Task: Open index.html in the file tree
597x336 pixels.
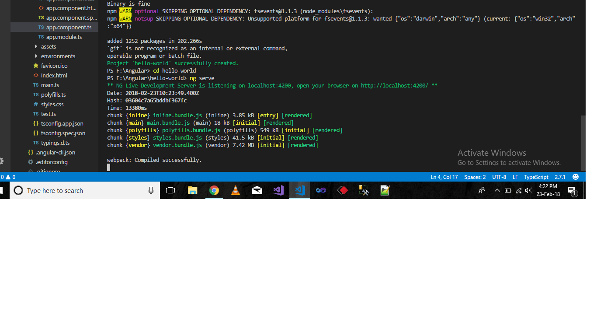Action: click(x=54, y=75)
